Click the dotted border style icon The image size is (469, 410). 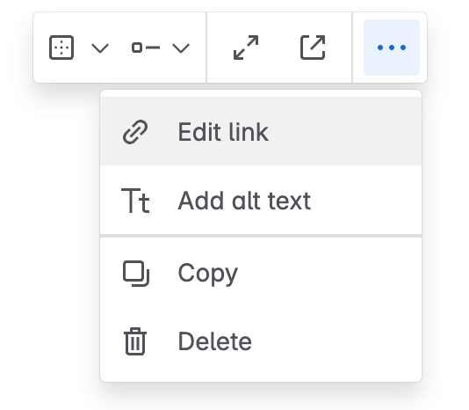click(61, 48)
